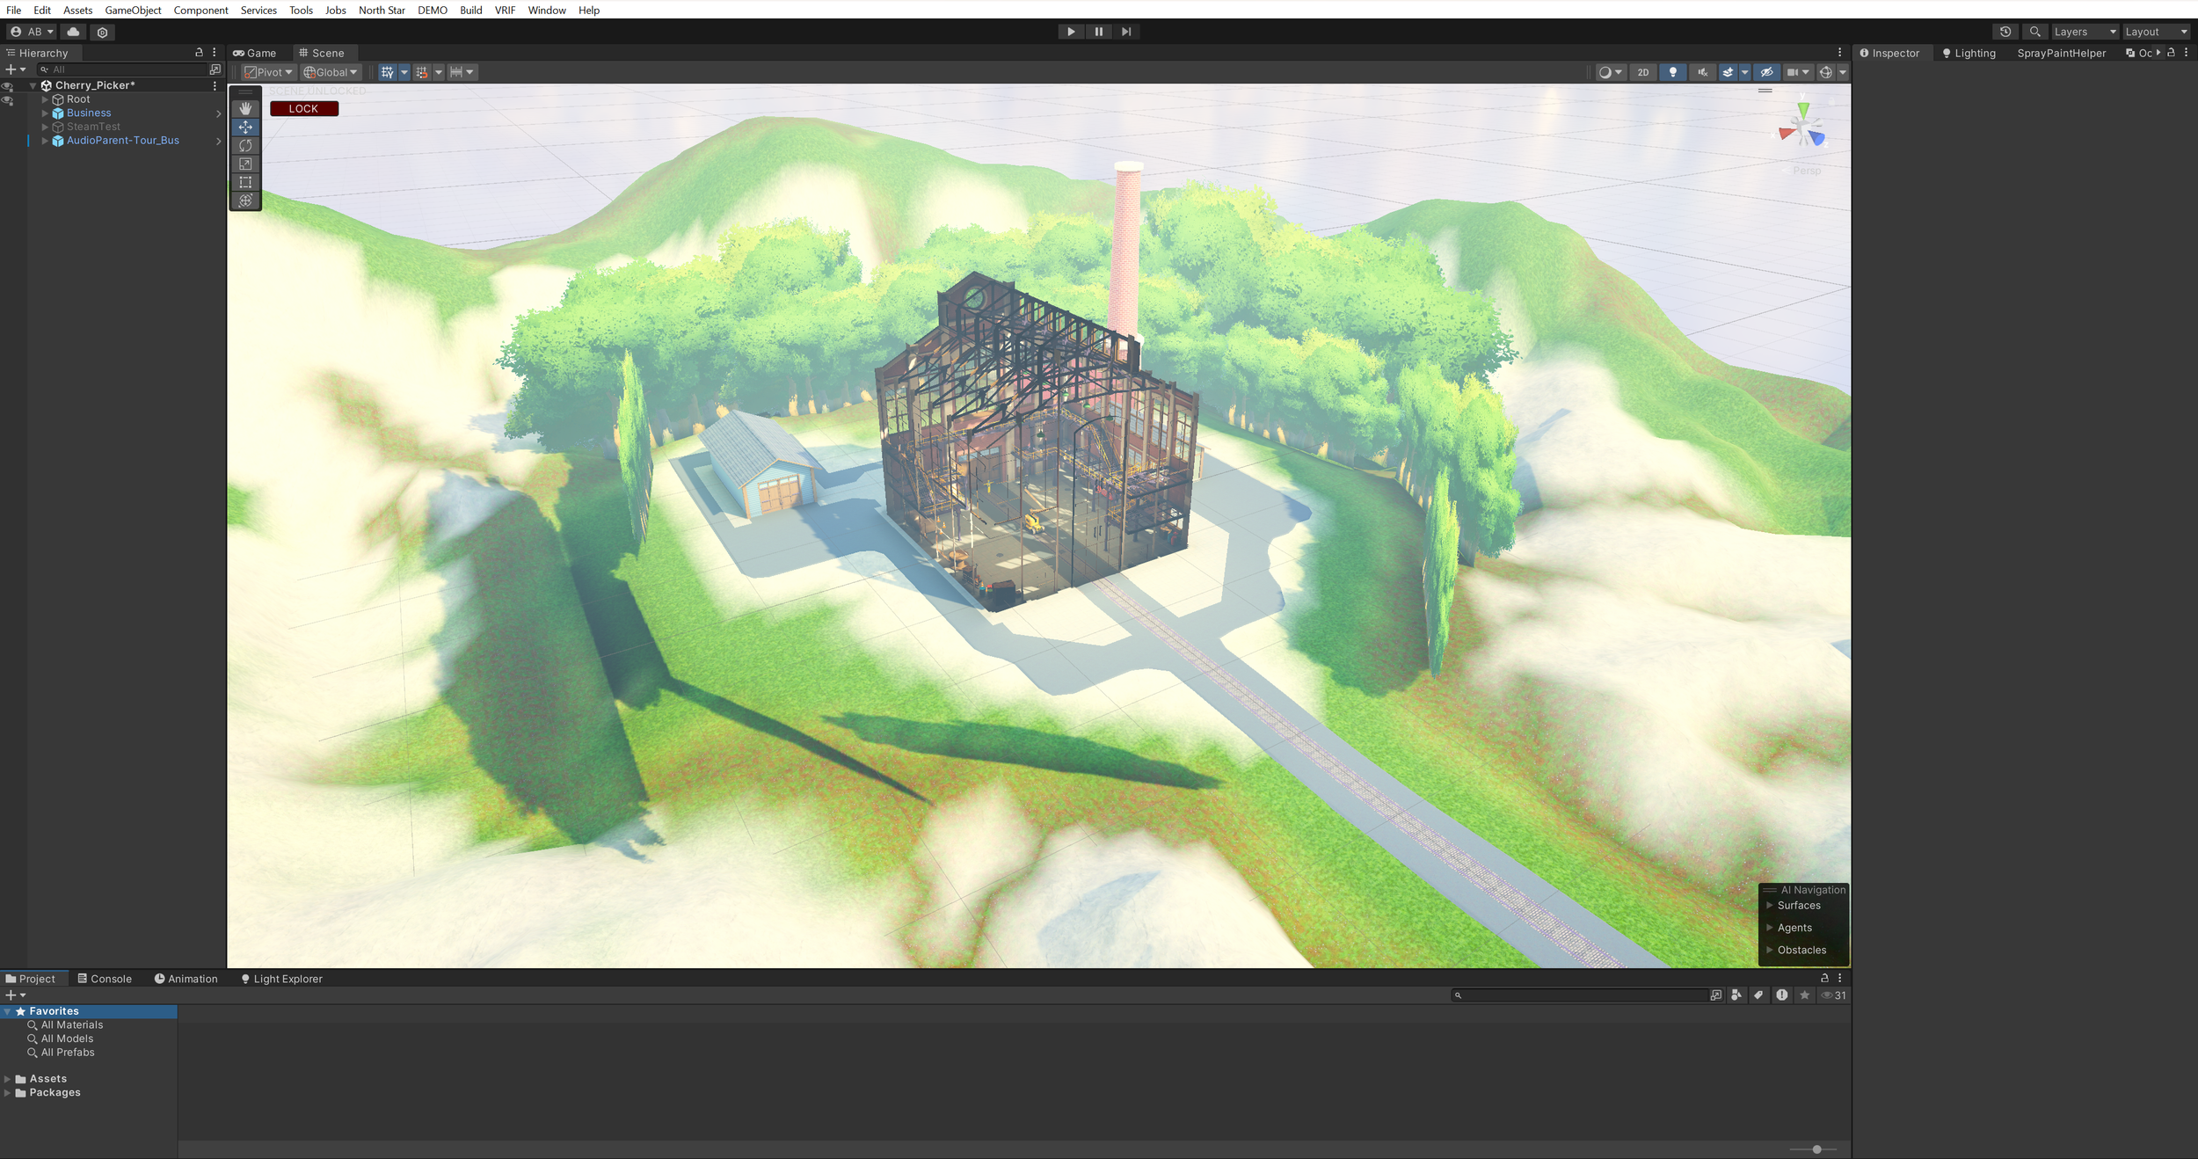Select the Hand view tool
The height and width of the screenshot is (1159, 2198).
coord(245,108)
